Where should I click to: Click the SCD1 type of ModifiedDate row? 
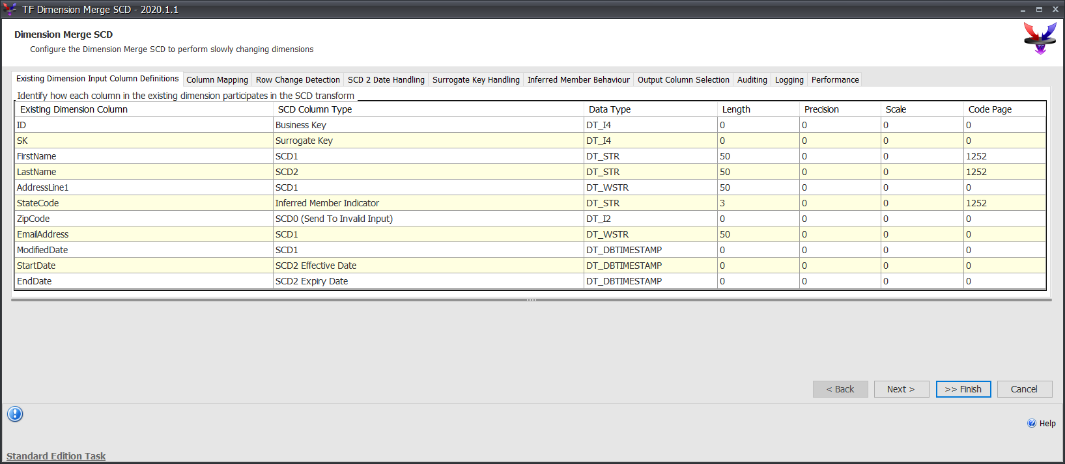pyautogui.click(x=428, y=250)
